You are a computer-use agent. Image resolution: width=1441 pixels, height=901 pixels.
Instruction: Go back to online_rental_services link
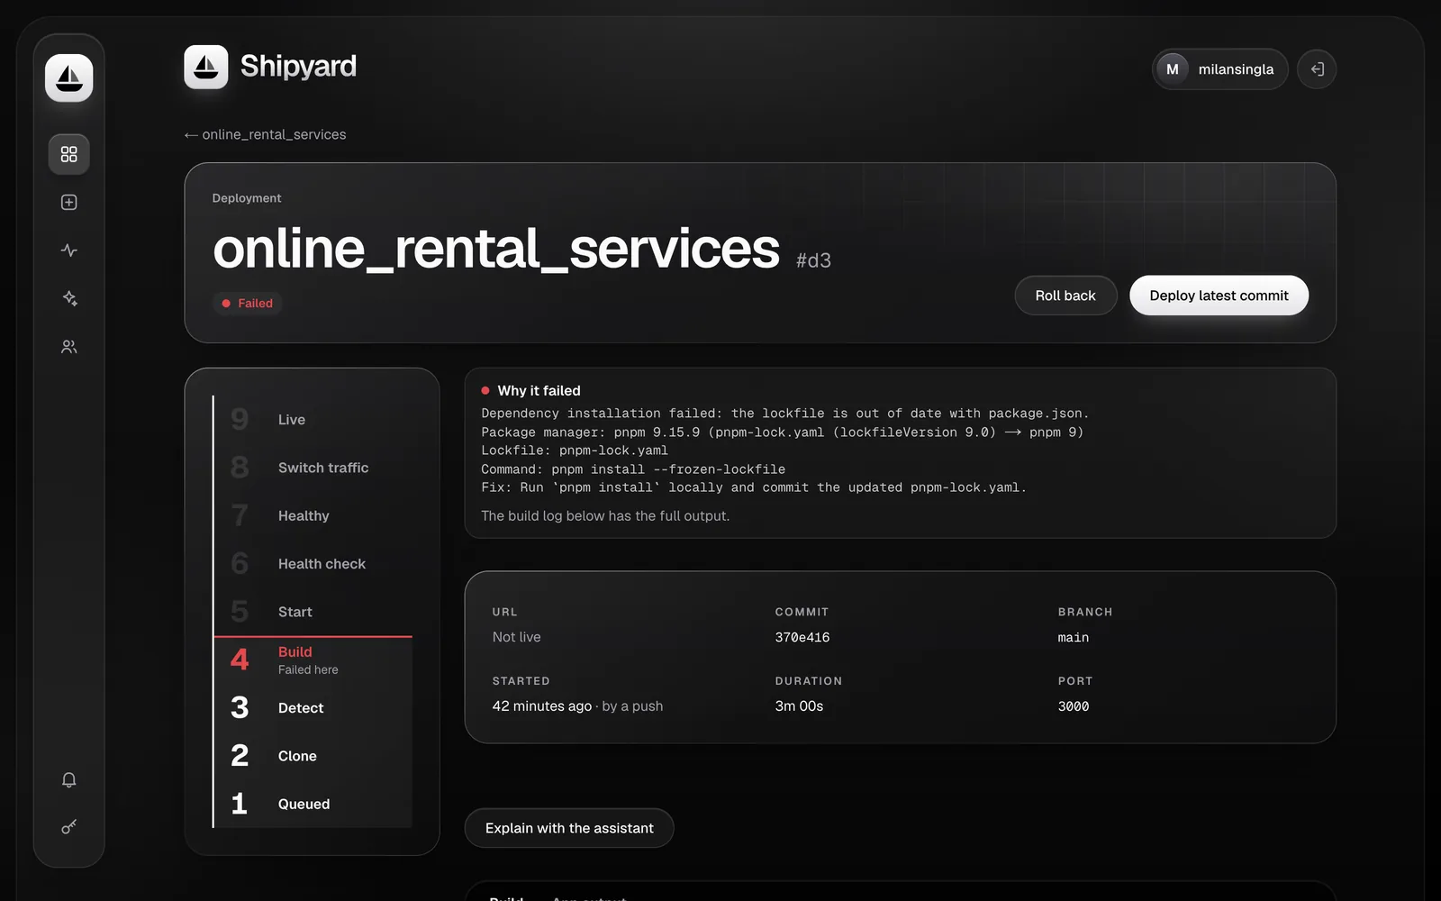tap(266, 134)
